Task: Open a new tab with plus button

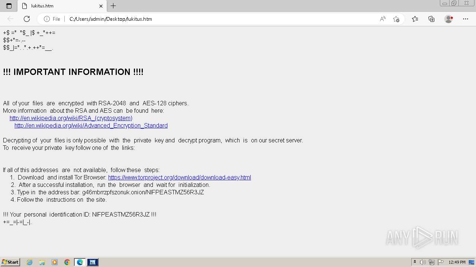Action: coord(113,6)
